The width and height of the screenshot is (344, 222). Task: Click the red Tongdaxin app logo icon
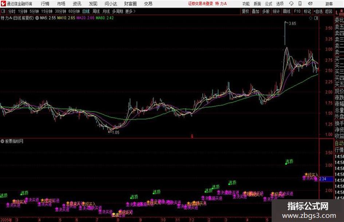(3, 4)
